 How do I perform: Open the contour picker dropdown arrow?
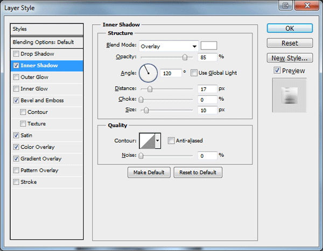158,141
